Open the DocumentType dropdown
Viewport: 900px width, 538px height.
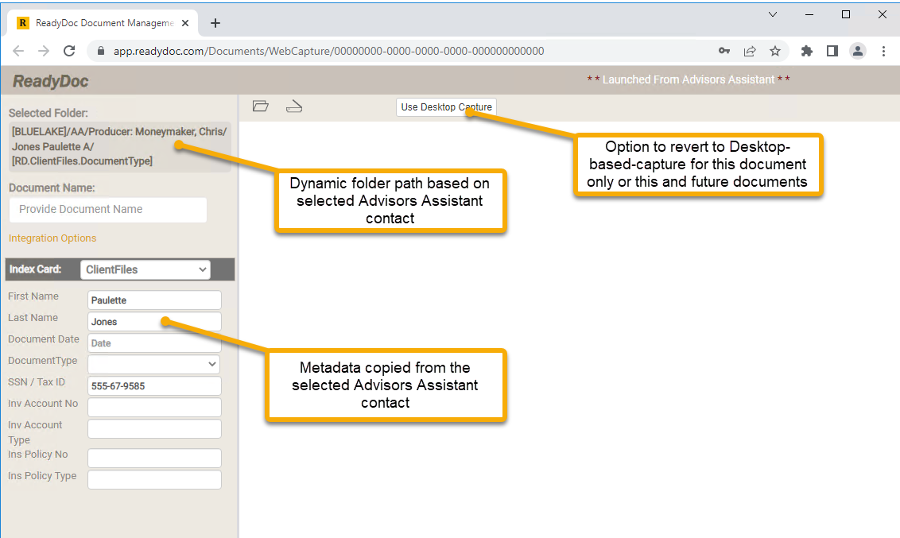[153, 364]
